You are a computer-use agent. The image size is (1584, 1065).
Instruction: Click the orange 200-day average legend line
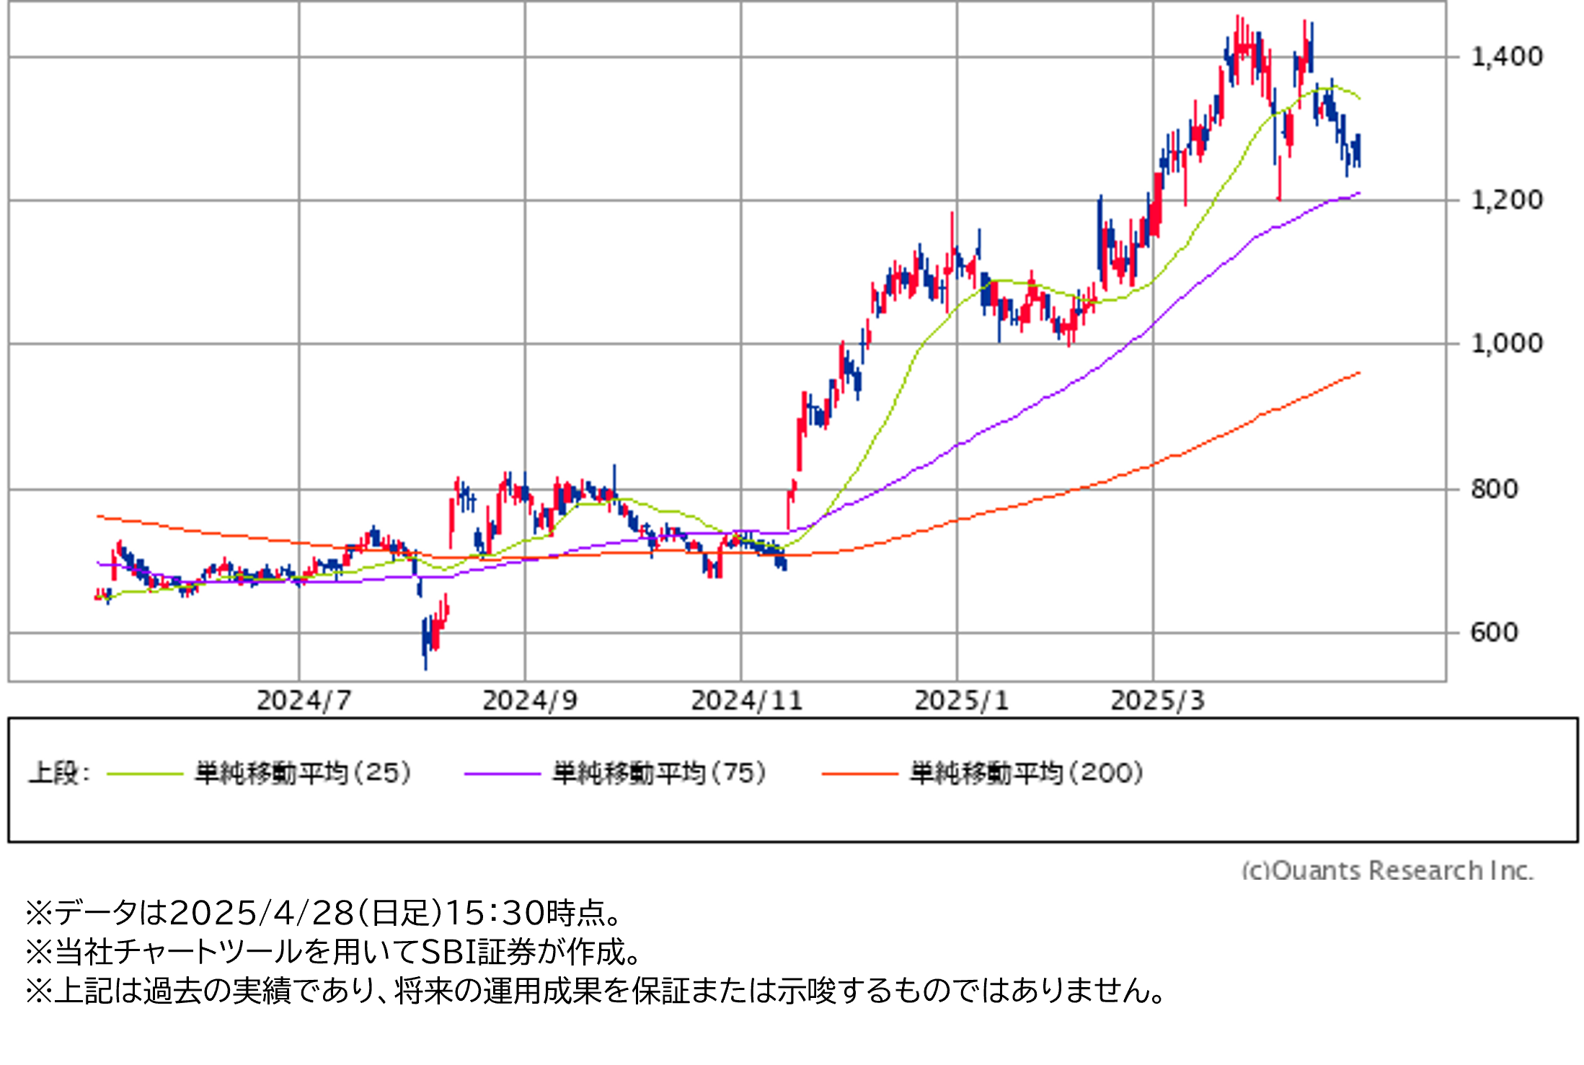click(859, 774)
